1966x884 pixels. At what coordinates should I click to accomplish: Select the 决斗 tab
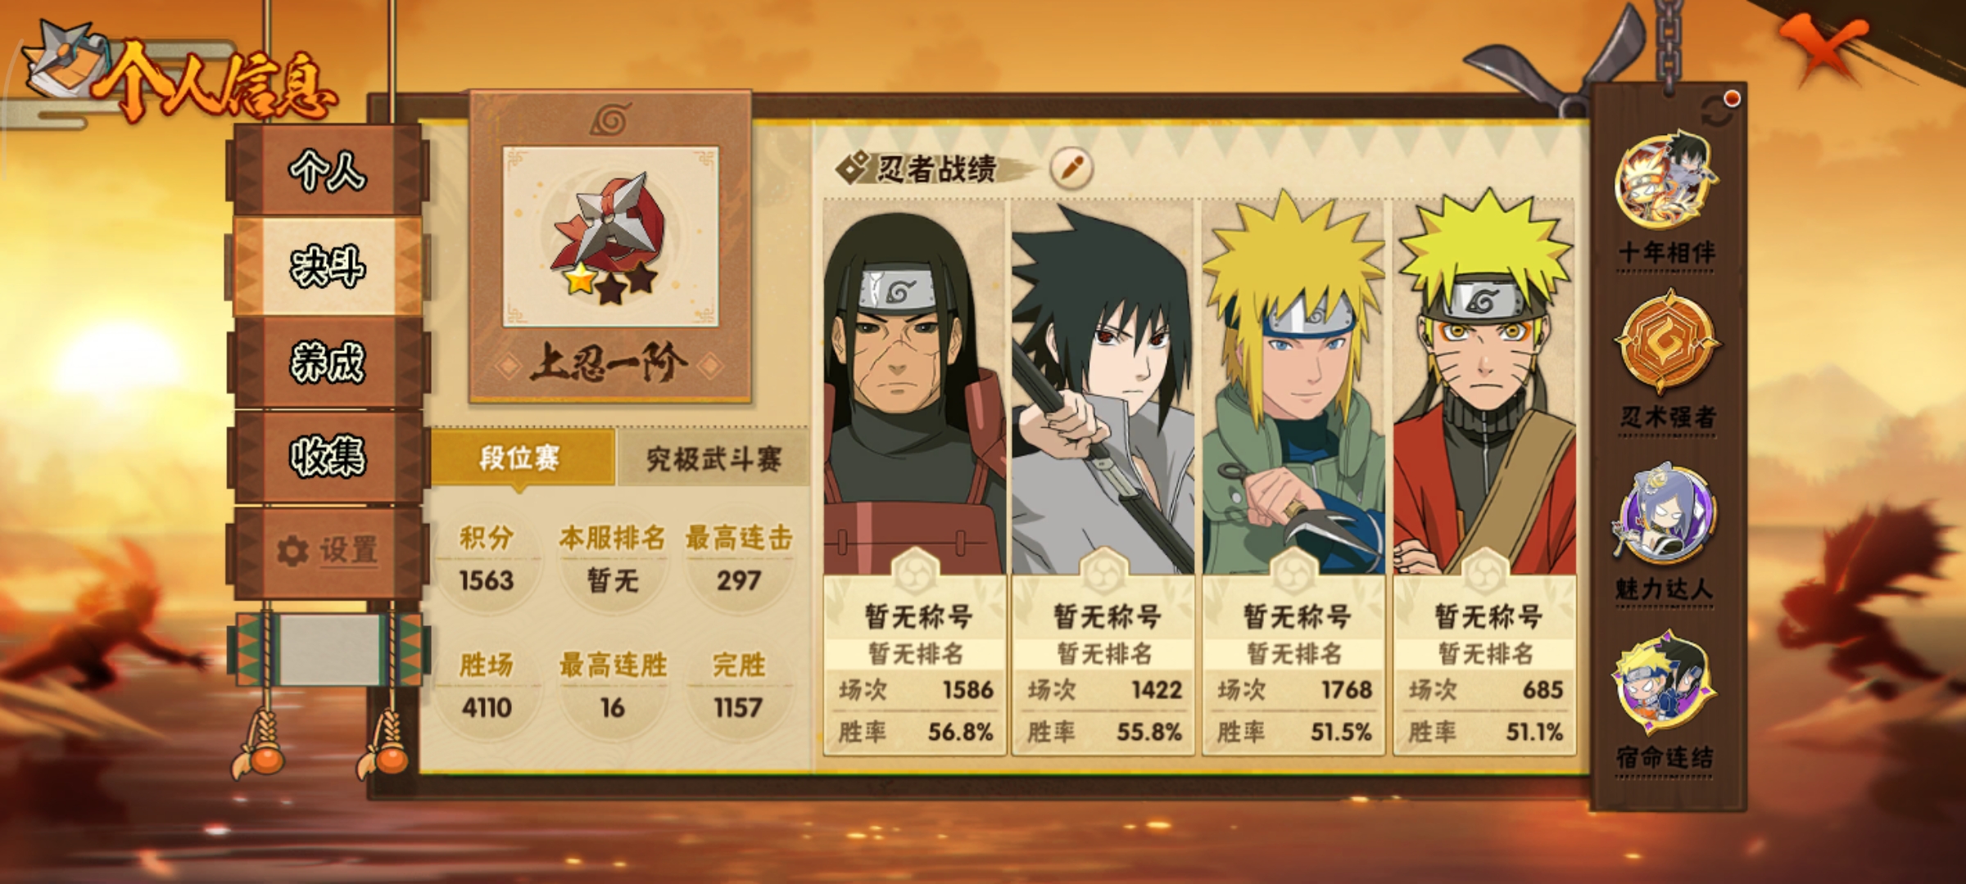pos(328,266)
